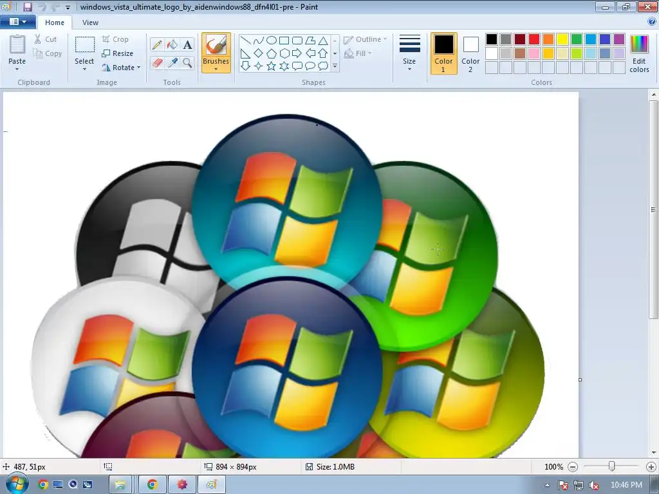Activate Color 1 foreground selector
Viewport: 659px width, 494px height.
tap(443, 53)
